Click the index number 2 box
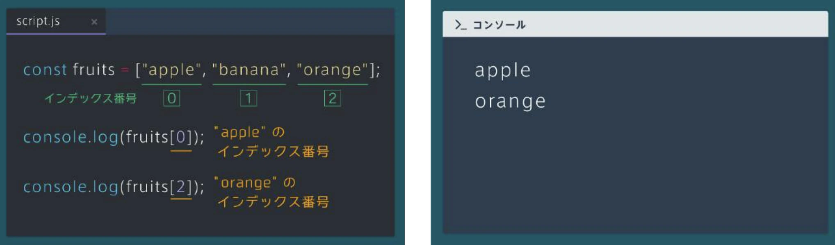835x245 pixels. [332, 98]
